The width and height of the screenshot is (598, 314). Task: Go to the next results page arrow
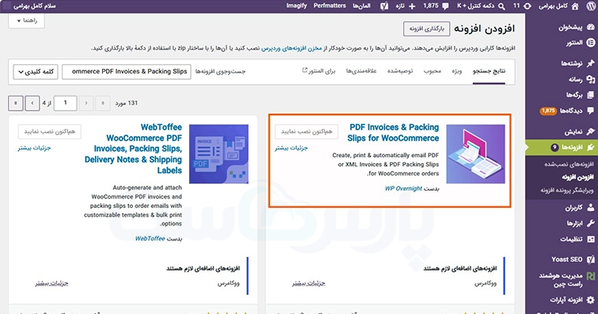pos(32,104)
